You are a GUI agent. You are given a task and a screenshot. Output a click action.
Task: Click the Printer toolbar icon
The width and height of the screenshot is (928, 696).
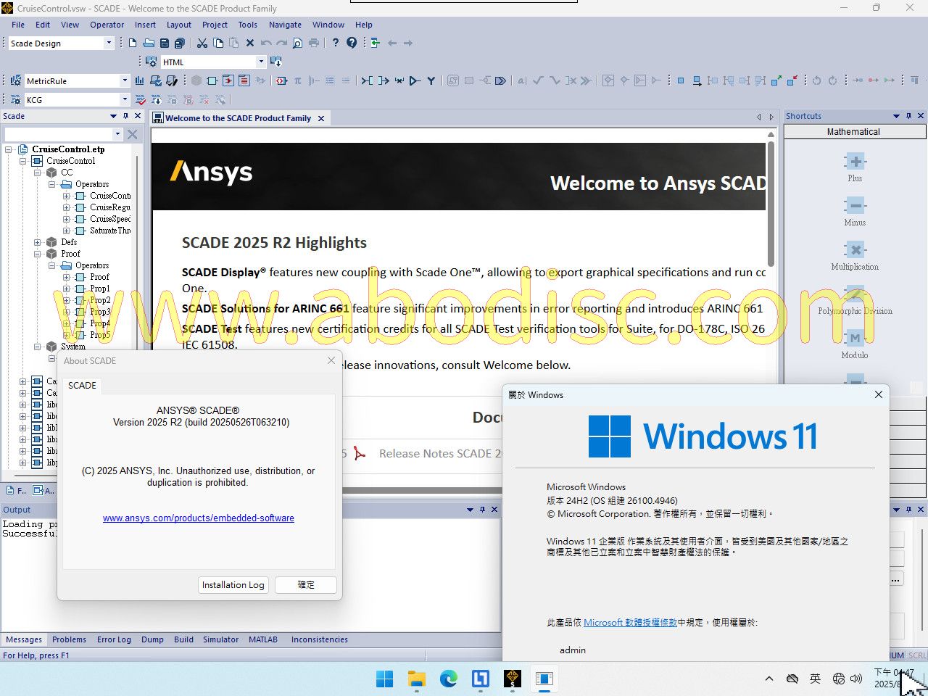click(x=314, y=43)
